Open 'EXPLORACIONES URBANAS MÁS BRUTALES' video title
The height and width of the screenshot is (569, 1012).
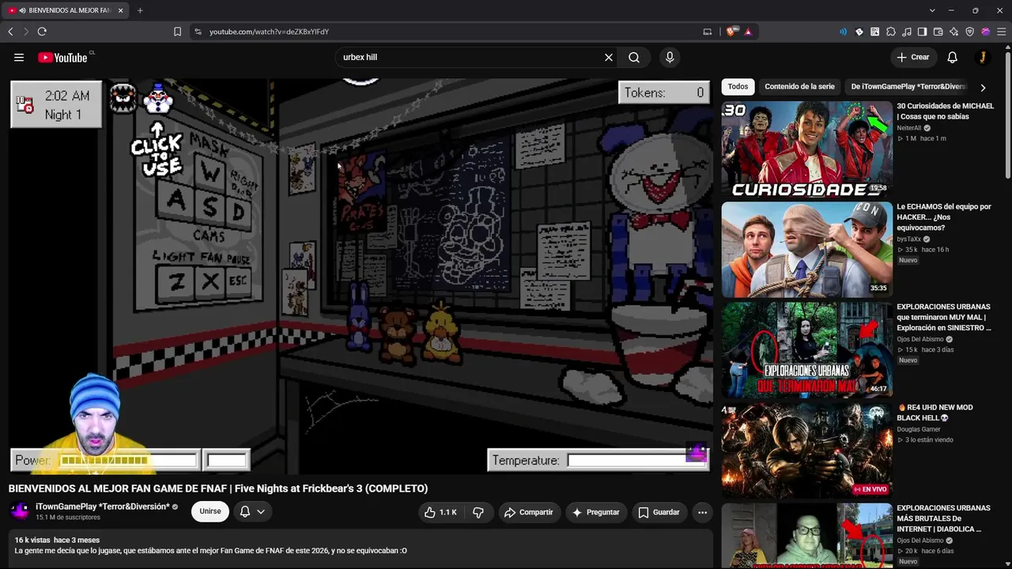coord(943,518)
